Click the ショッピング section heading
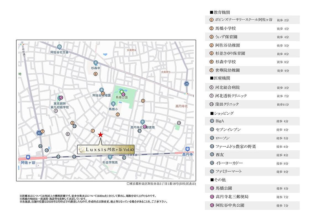The height and width of the screenshot is (221, 313). tap(222, 113)
